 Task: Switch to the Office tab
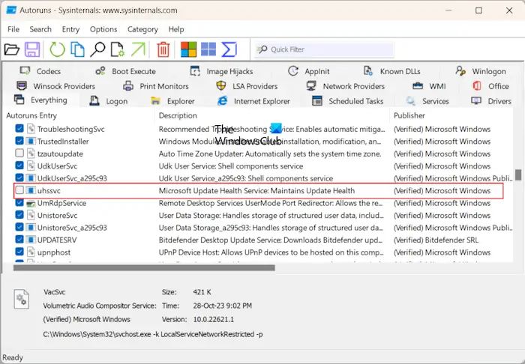(x=490, y=86)
